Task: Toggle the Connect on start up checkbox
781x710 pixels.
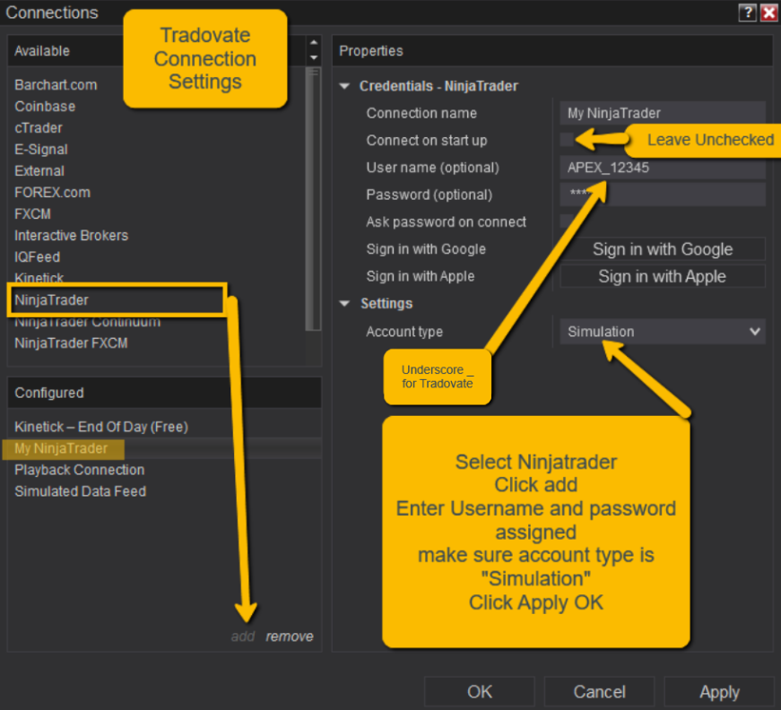Action: pos(568,140)
